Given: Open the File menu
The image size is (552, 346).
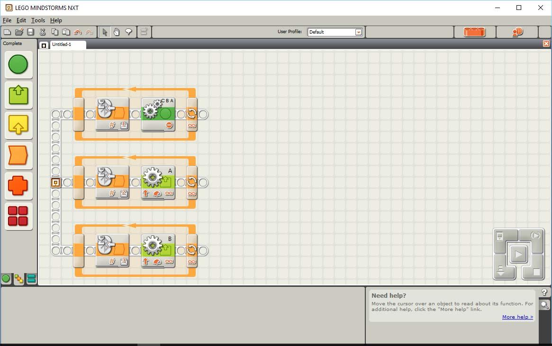Looking at the screenshot, I should [7, 20].
